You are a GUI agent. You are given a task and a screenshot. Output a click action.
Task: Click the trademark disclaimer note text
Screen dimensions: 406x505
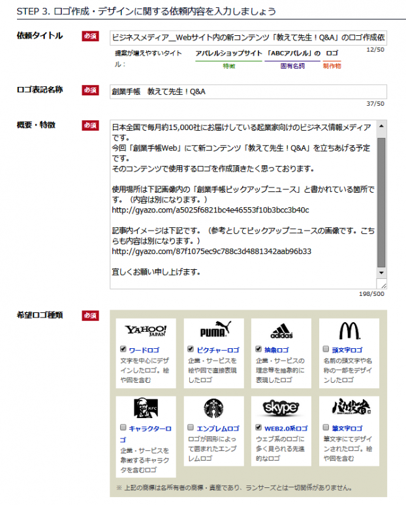tap(234, 488)
